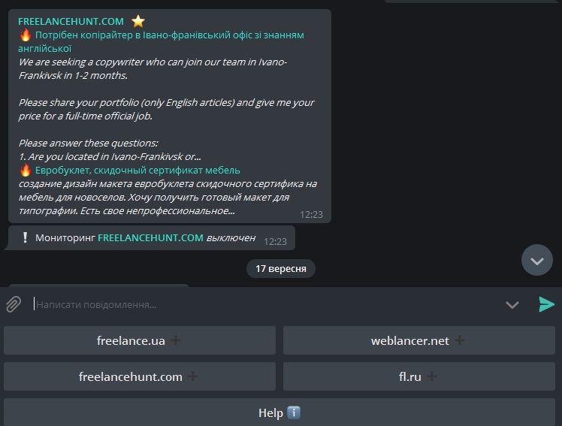This screenshot has height=426, width=562.
Task: Toggle freelance.ua monitoring button
Action: (140, 340)
